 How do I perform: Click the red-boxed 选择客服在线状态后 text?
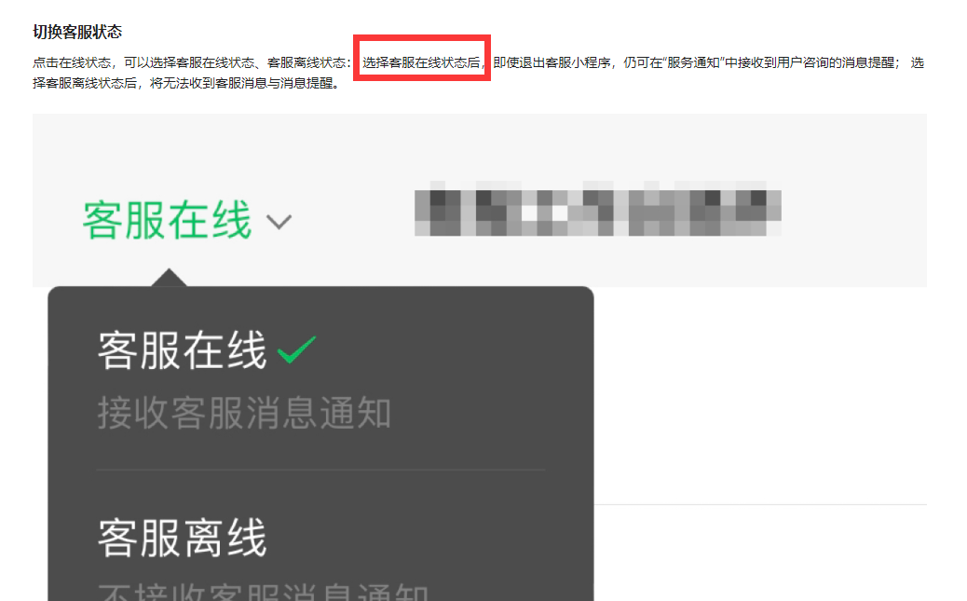[421, 62]
